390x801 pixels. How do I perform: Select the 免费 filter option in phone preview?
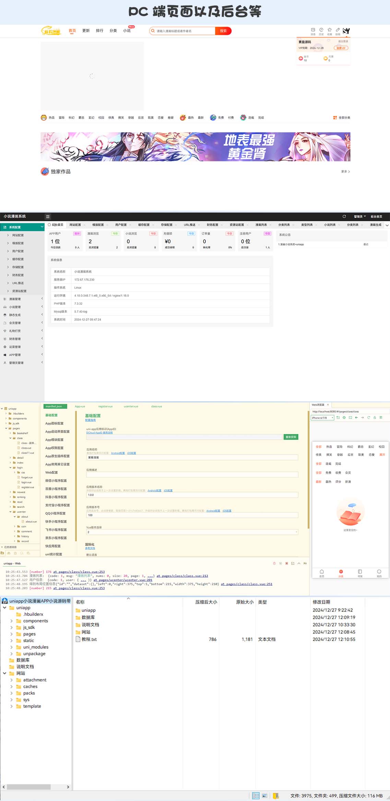[x=328, y=473]
